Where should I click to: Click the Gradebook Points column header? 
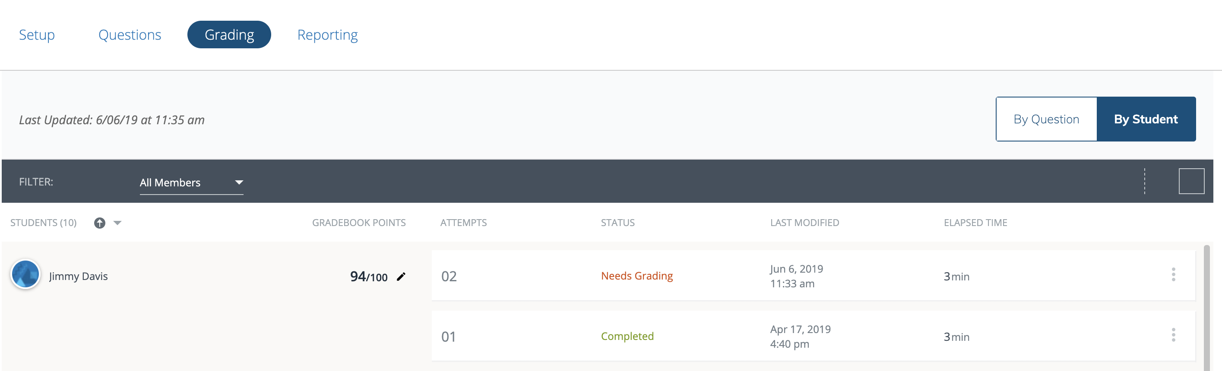[x=359, y=223]
